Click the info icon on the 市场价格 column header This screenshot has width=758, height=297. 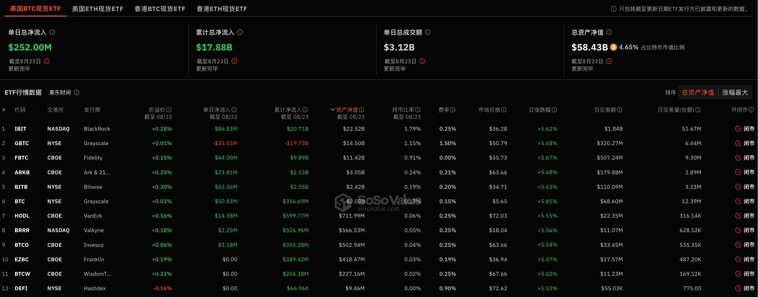[x=504, y=109]
